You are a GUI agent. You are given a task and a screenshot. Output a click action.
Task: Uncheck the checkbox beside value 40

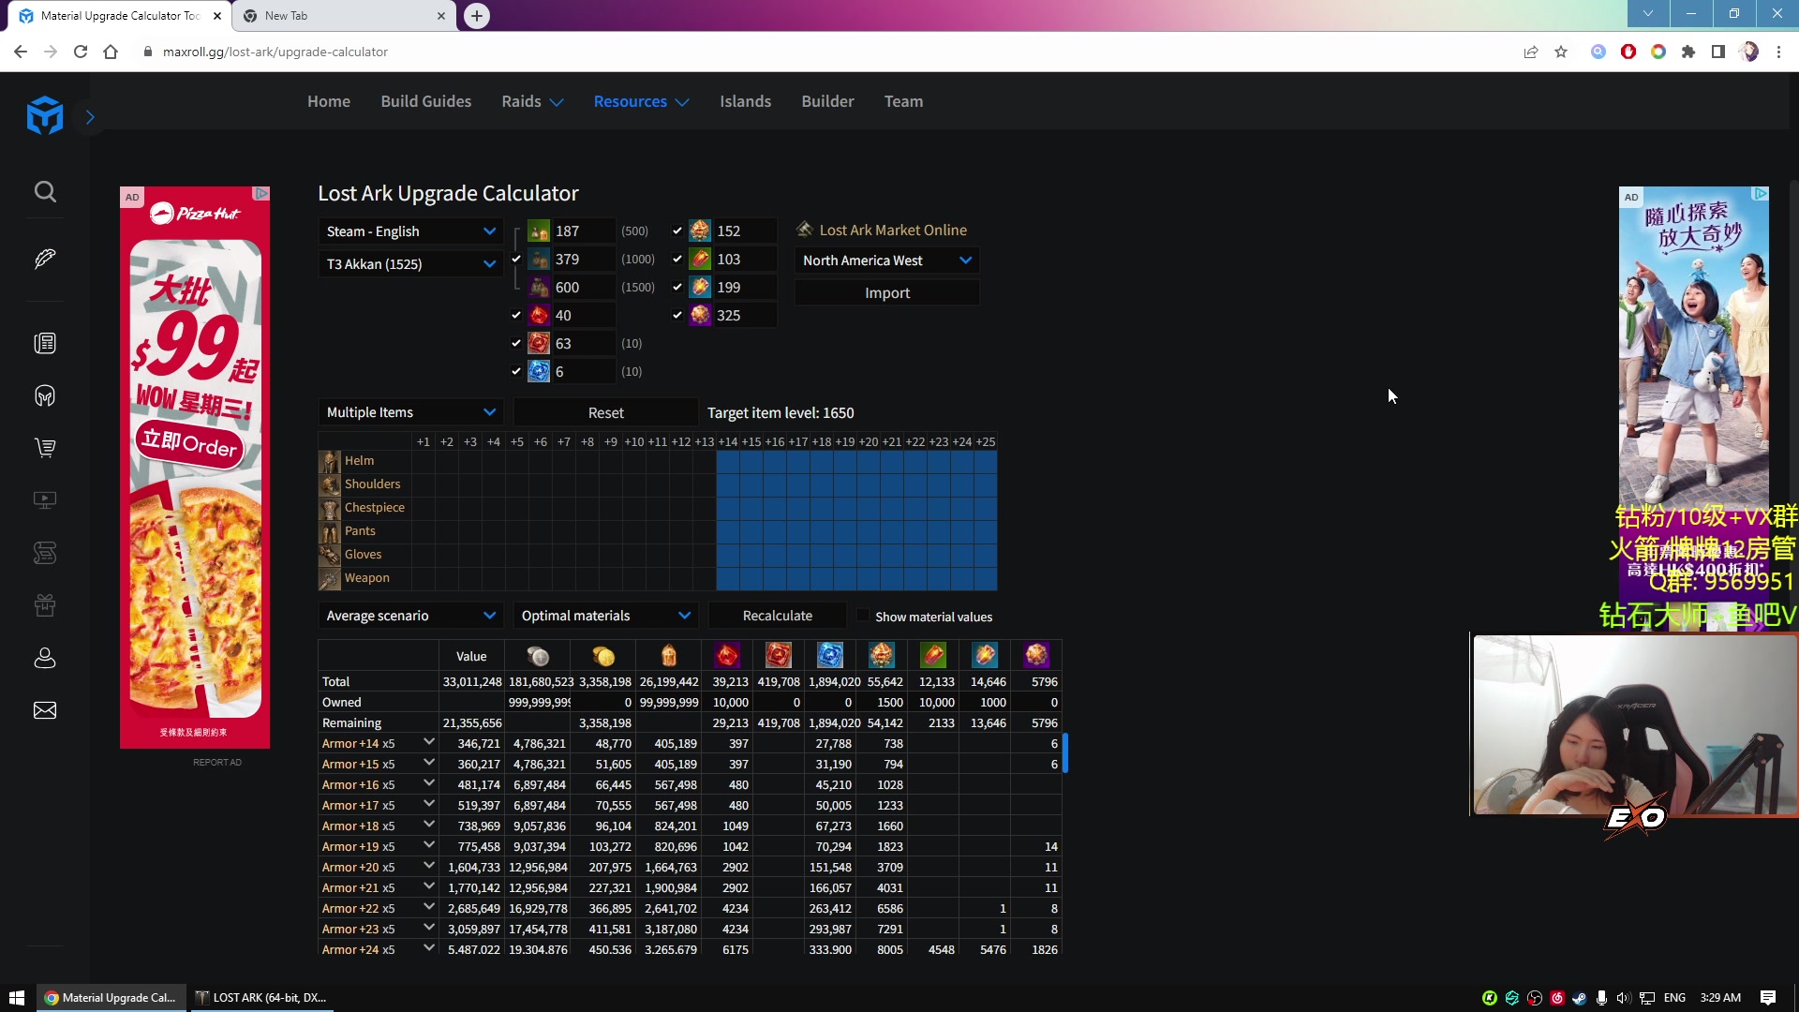[x=516, y=315]
